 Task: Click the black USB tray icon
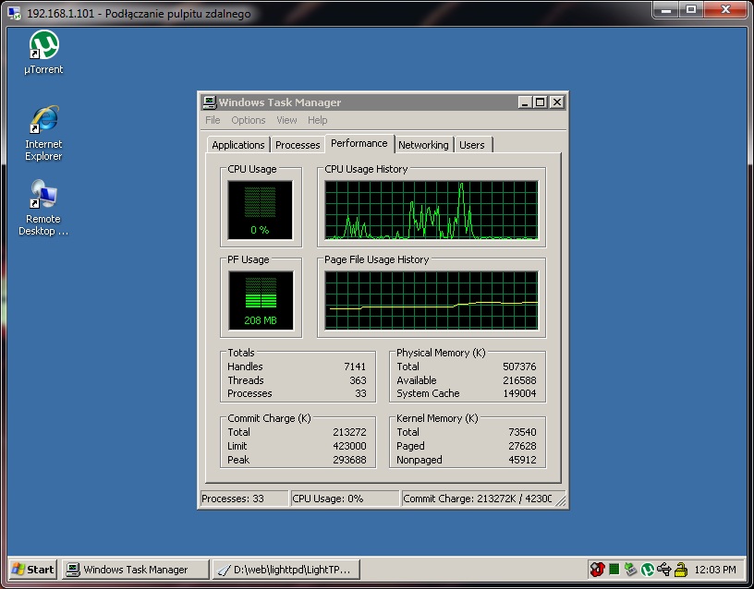pos(664,570)
